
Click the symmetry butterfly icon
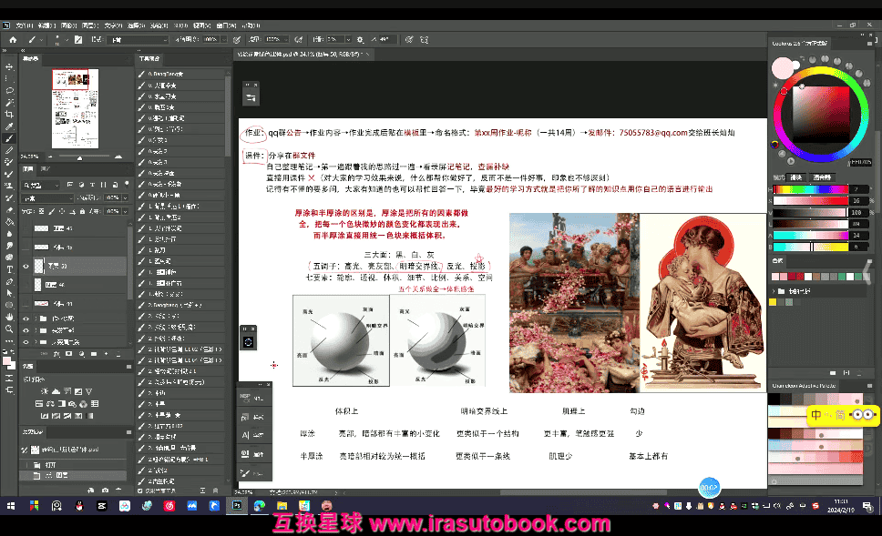[x=424, y=39]
